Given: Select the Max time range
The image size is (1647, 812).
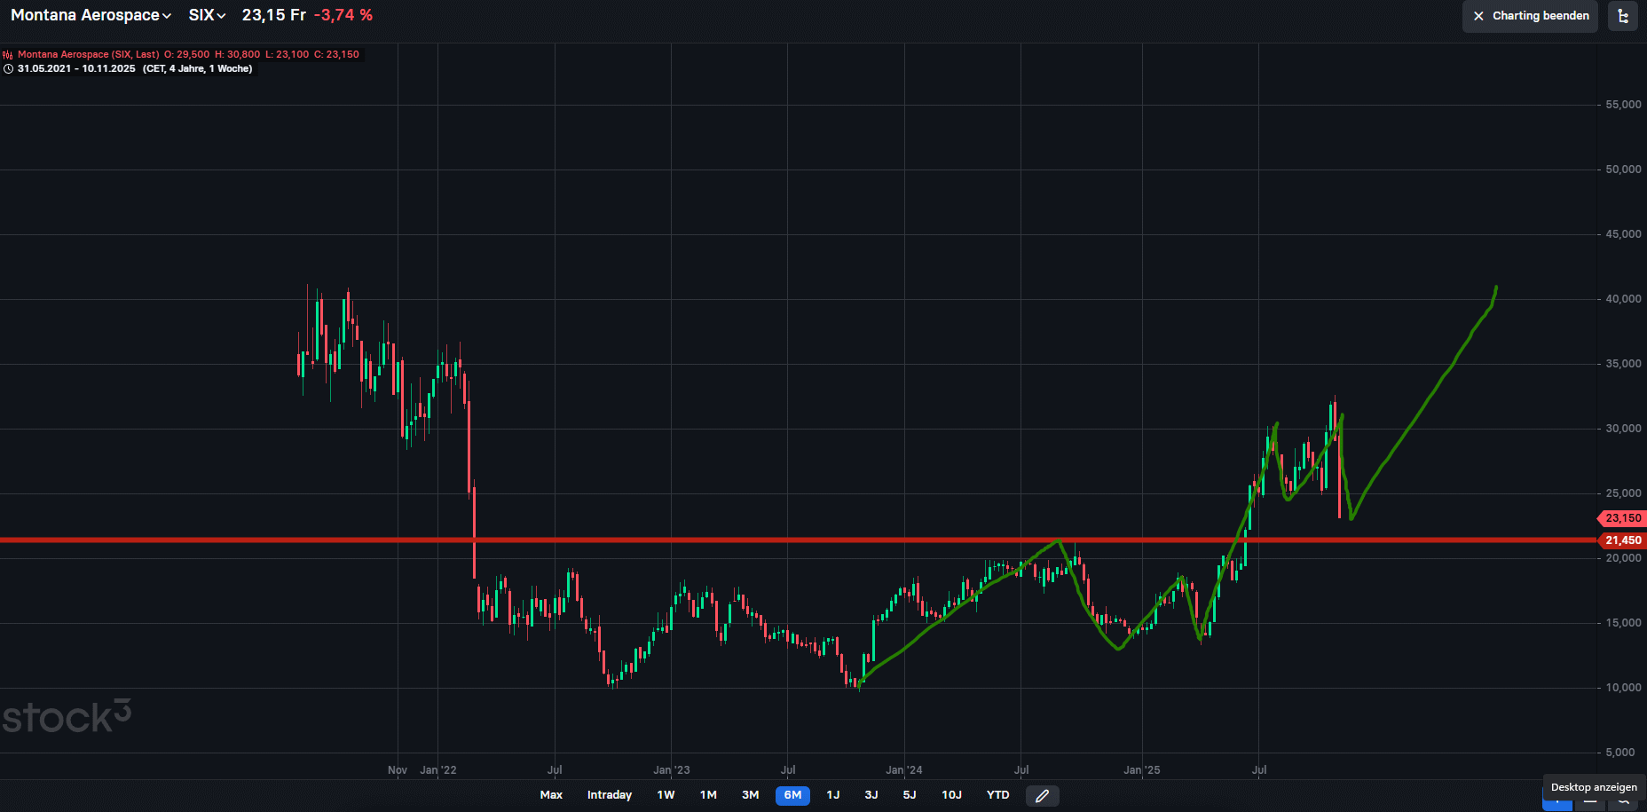Looking at the screenshot, I should (551, 795).
